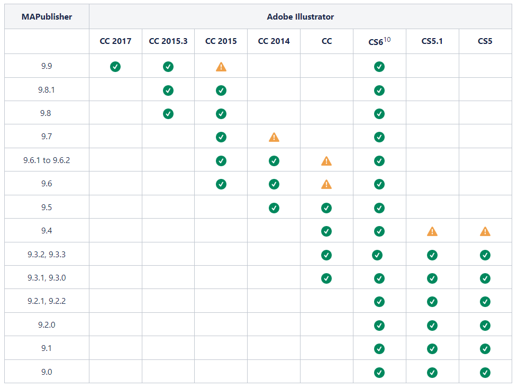Select the 9.1 check mark under CS5
The image size is (518, 388).
[485, 349]
